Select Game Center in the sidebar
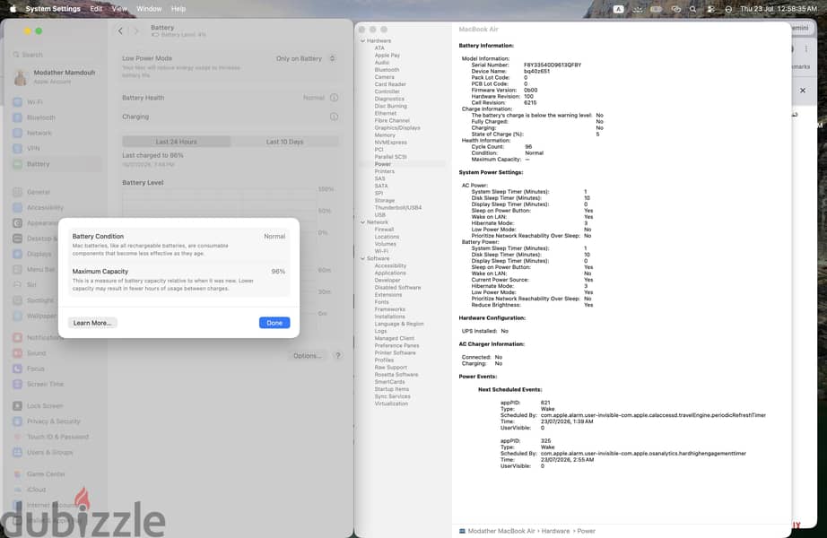Viewport: 827px width, 538px height. (56, 473)
